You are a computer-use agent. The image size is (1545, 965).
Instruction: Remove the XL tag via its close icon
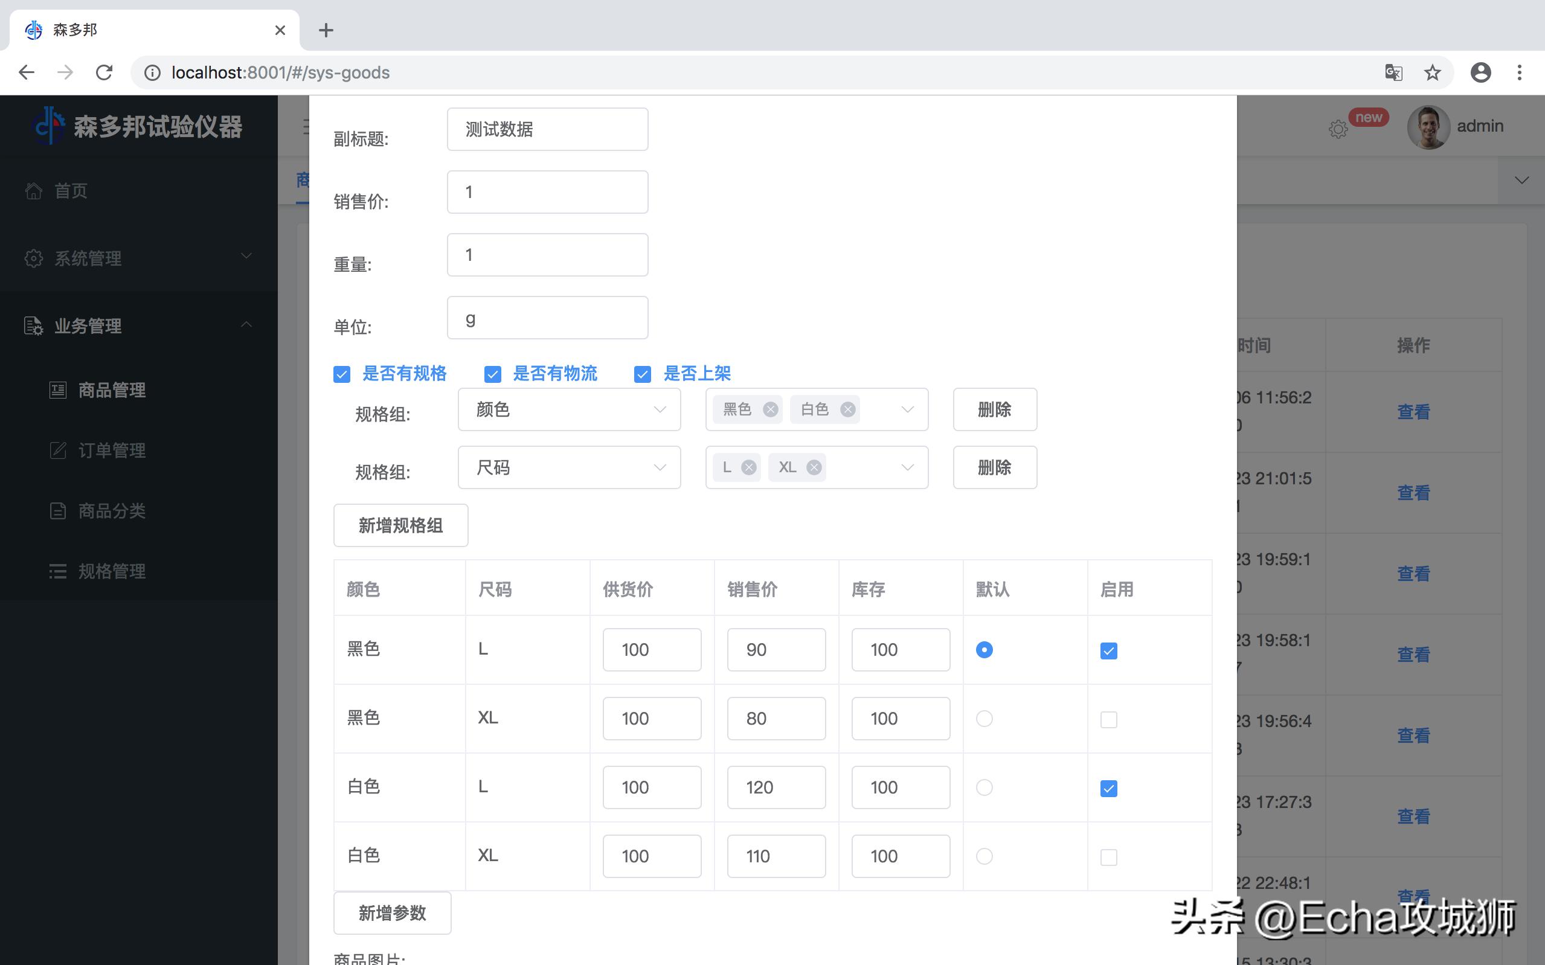coord(814,467)
